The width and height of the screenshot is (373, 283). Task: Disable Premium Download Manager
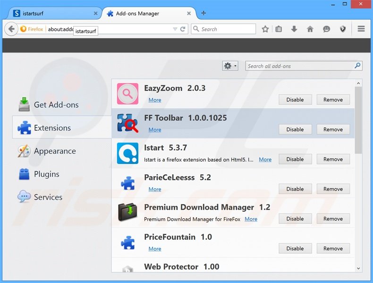295,219
